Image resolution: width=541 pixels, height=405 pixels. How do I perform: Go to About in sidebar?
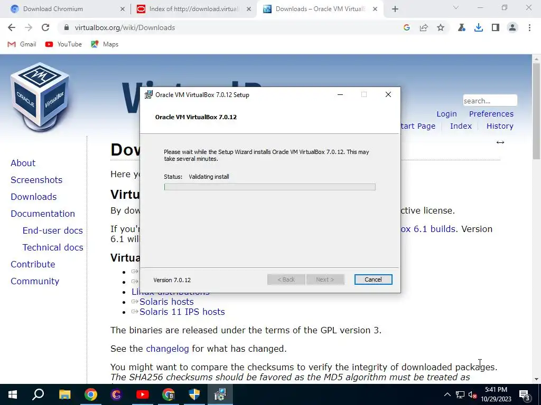pyautogui.click(x=23, y=163)
